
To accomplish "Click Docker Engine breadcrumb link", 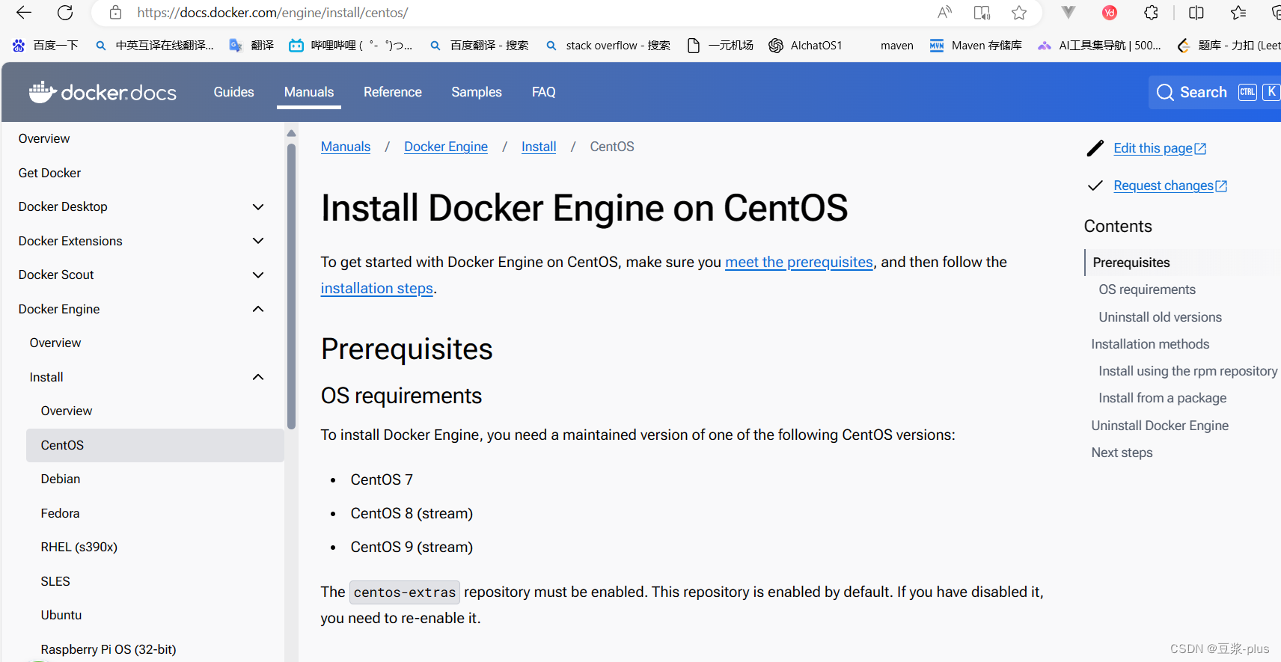I will click(x=446, y=147).
